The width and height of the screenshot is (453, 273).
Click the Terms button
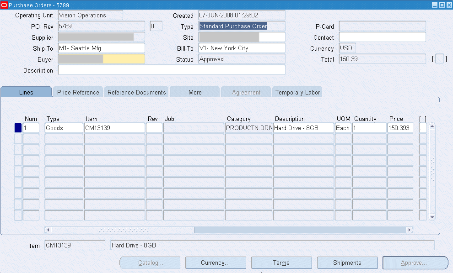pos(281,262)
